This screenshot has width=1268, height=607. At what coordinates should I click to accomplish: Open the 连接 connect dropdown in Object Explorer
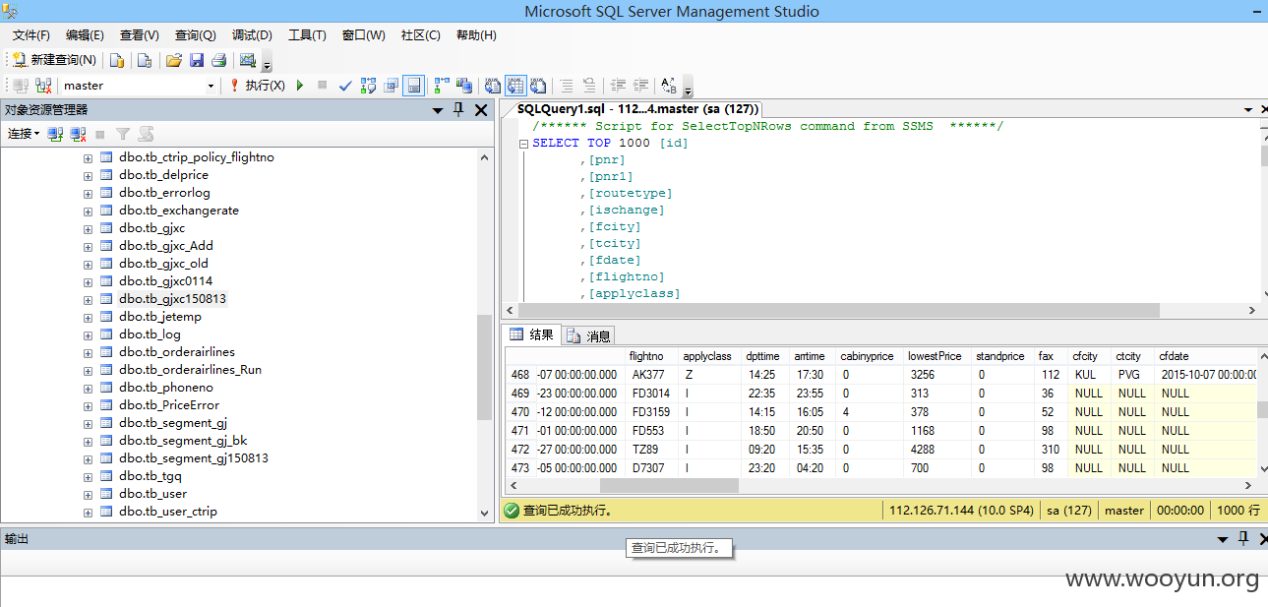pos(24,134)
